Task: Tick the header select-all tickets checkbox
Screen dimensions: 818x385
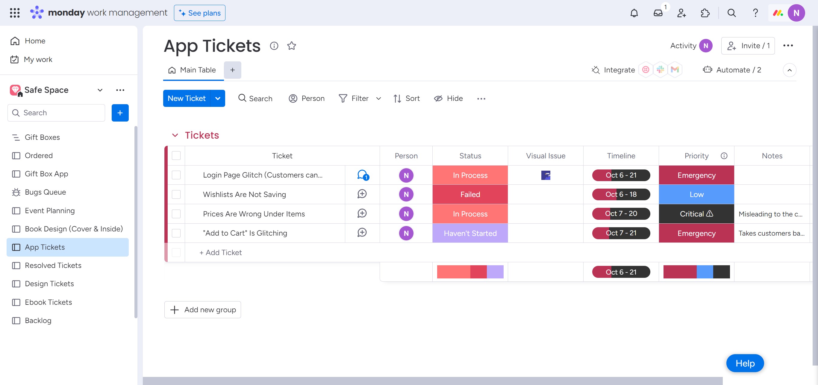Action: click(x=176, y=155)
